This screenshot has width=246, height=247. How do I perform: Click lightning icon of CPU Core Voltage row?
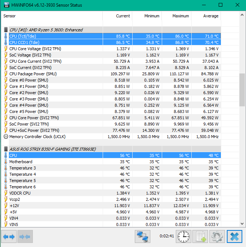click(6, 49)
